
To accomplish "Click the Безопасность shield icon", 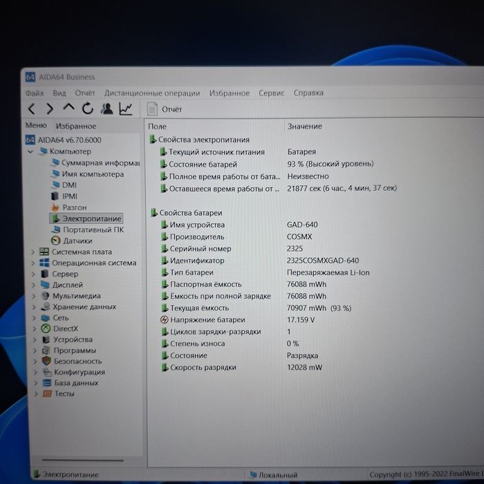I will tap(46, 361).
